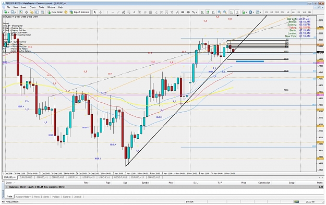Open the Account History terminal tab
326x205 pixels.
23,197
